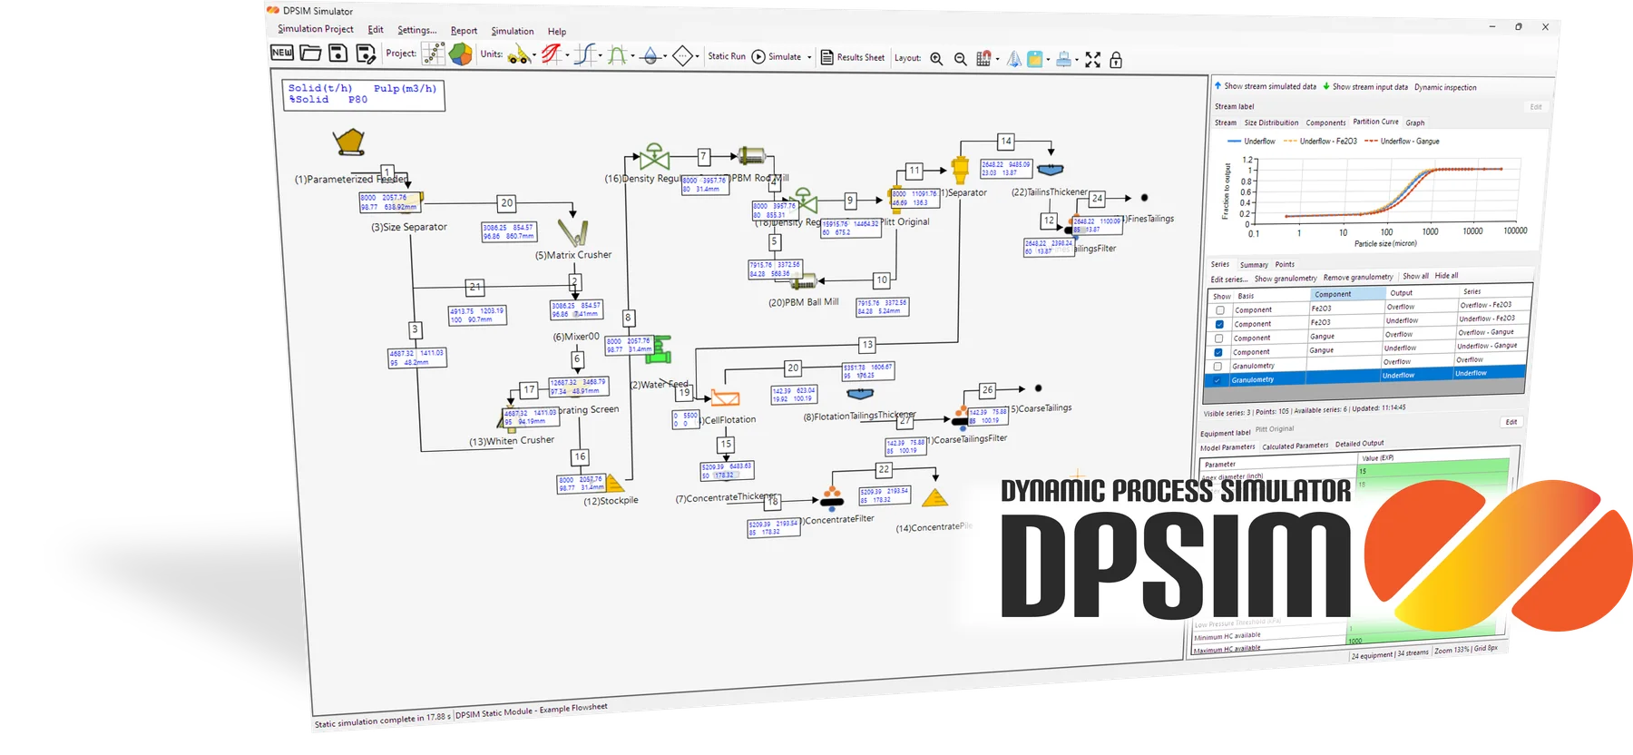Open dropdown arrow beside Layout grid icon

[x=997, y=60]
